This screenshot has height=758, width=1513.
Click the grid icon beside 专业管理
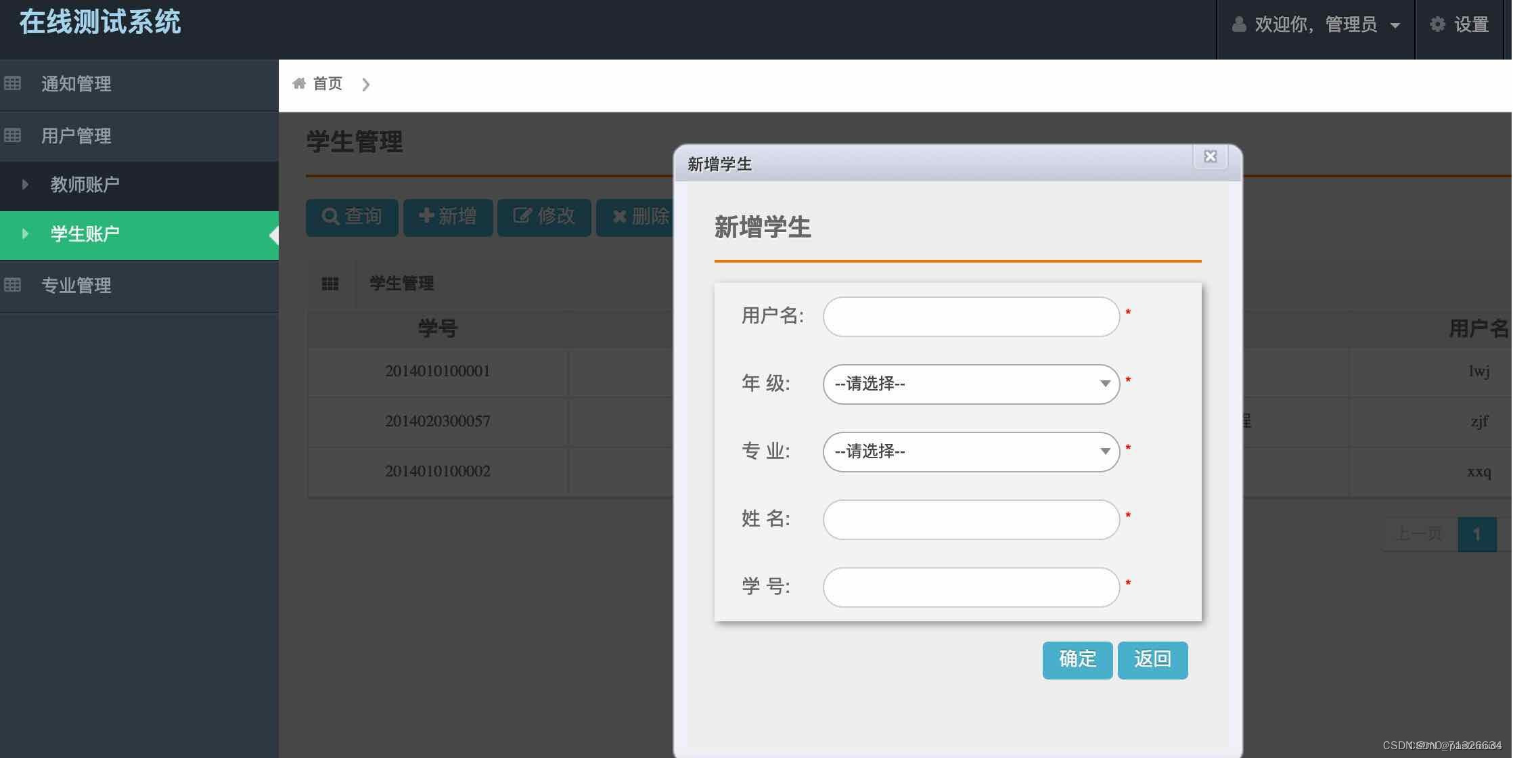tap(12, 286)
